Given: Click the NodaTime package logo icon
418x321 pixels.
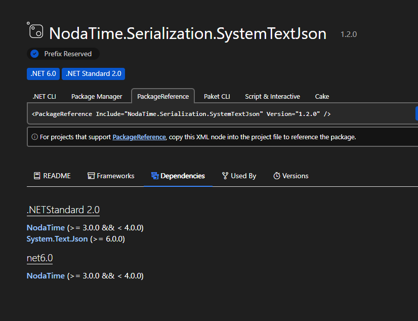Looking at the screenshot, I should [35, 31].
